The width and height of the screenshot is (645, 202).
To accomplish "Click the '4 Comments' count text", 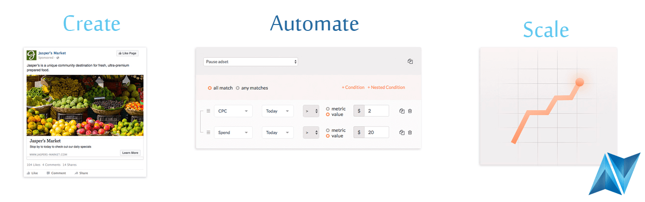I will (51, 165).
